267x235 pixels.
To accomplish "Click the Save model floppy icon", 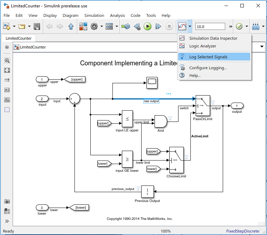I will 37,27.
